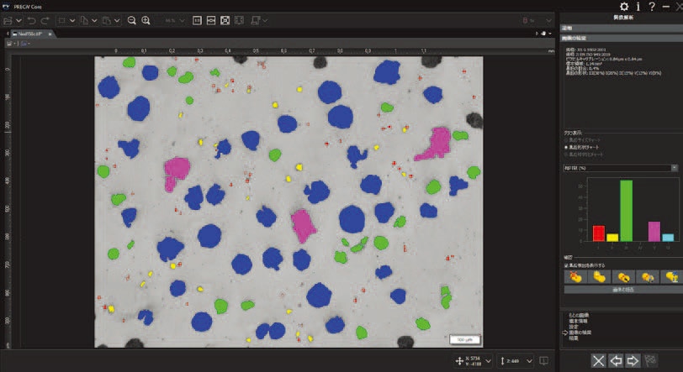The image size is (683, 372).
Task: Select the 画像の結果 step with arrow
Action: pyautogui.click(x=580, y=333)
